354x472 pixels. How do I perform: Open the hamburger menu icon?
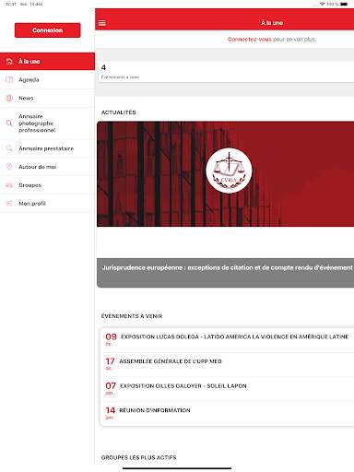click(x=102, y=23)
